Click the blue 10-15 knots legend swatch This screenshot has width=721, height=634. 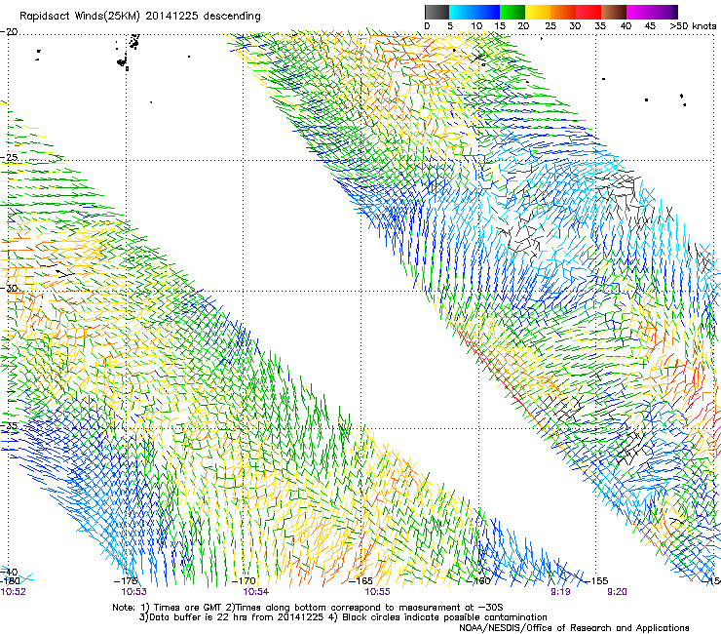click(x=487, y=12)
